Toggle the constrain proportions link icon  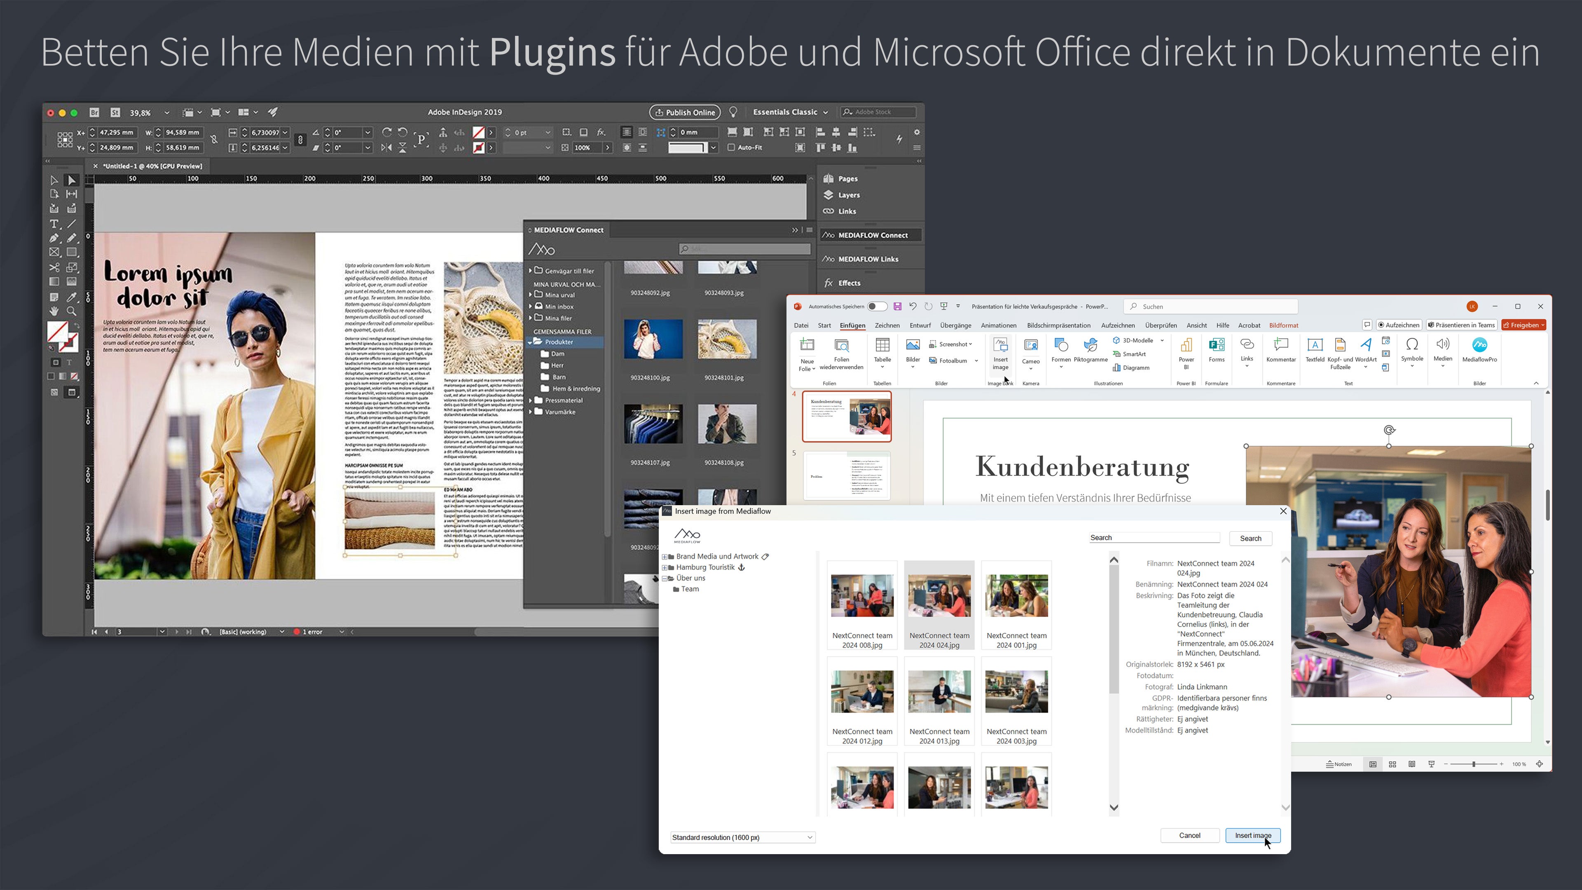pos(214,140)
